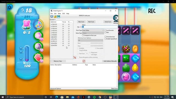Toggle the CopyOnWrite checkbox
Image resolution: width=176 pixels, height=99 pixels.
(78, 50)
